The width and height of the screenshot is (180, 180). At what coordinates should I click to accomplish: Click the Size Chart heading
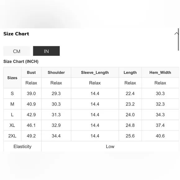click(x=16, y=34)
